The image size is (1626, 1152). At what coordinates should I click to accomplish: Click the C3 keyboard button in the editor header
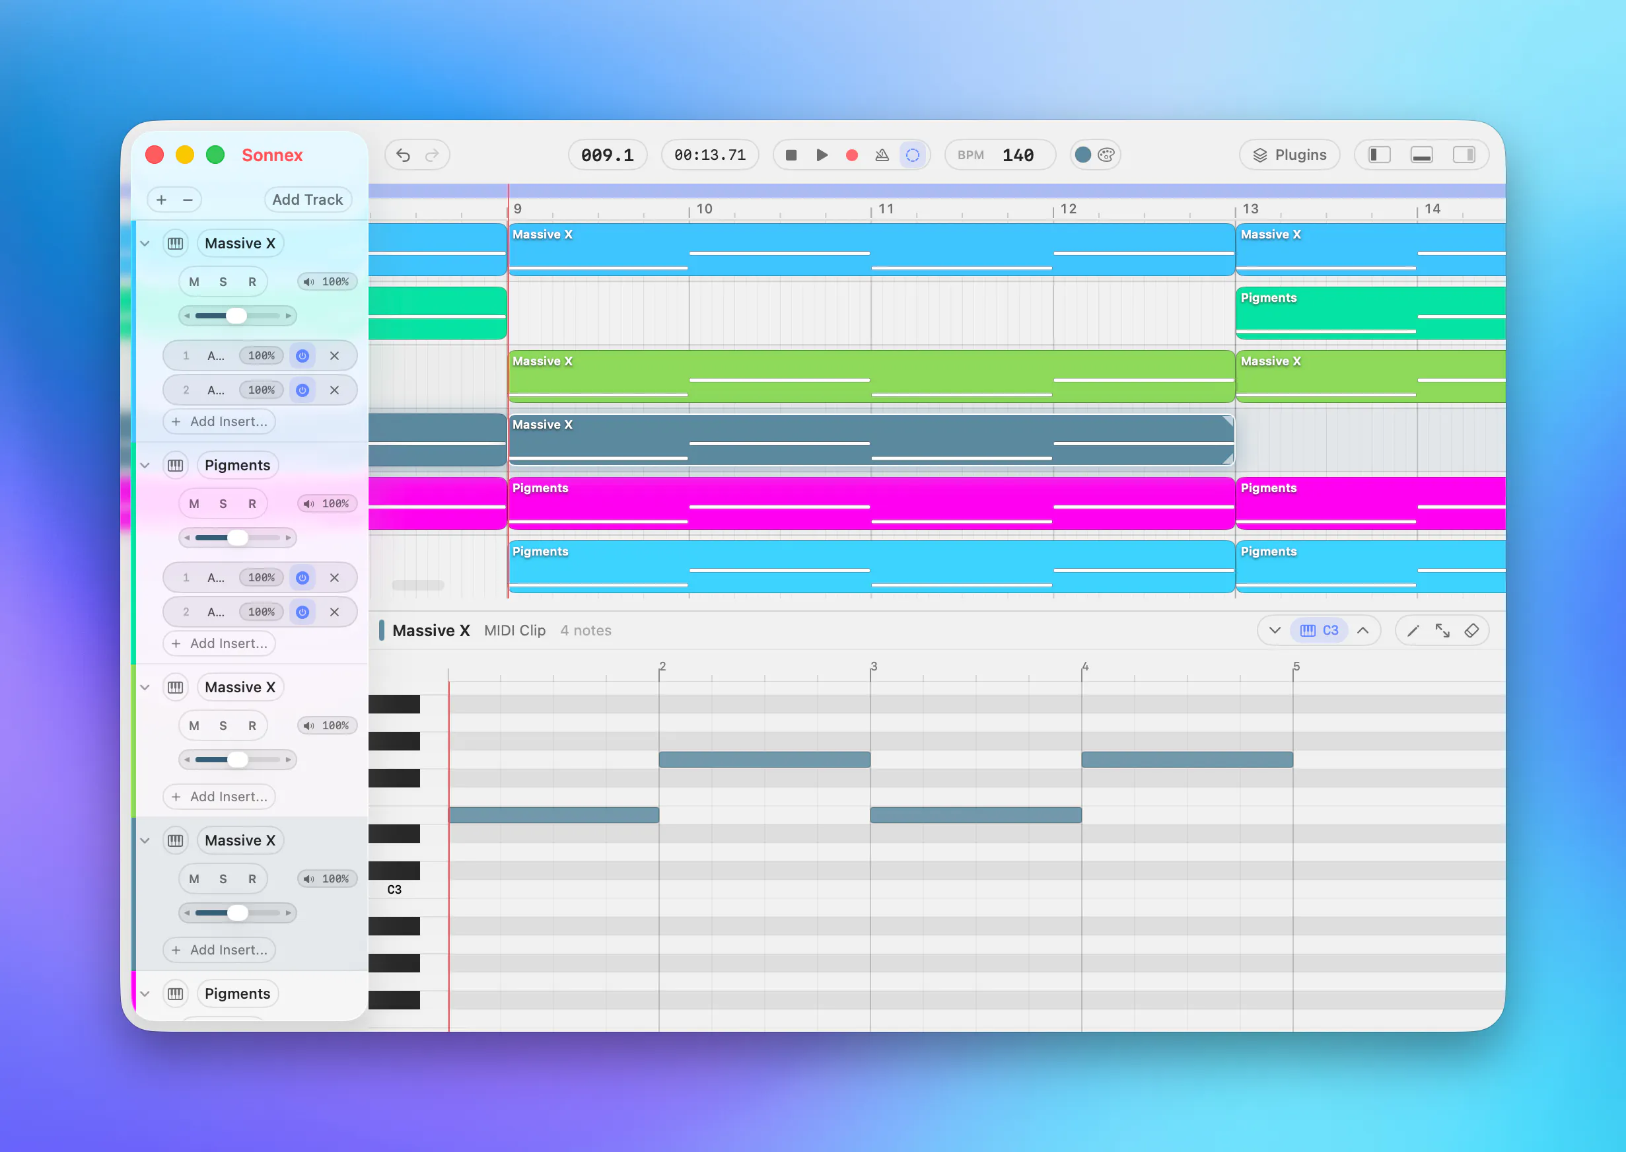point(1320,631)
